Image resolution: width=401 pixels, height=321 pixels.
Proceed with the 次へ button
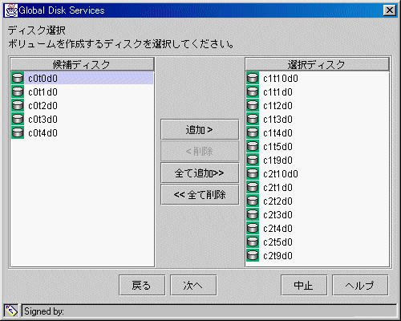click(x=193, y=286)
